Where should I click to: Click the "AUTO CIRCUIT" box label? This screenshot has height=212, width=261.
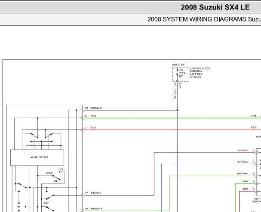click(x=40, y=157)
